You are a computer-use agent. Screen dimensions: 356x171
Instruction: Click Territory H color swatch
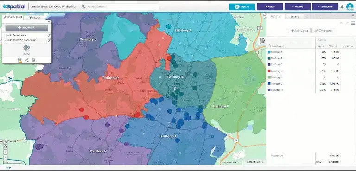(269, 90)
